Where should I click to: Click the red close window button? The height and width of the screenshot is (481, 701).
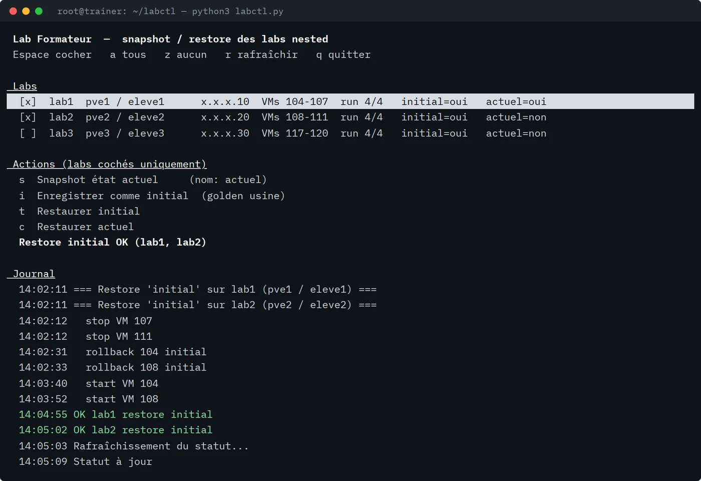tap(13, 11)
